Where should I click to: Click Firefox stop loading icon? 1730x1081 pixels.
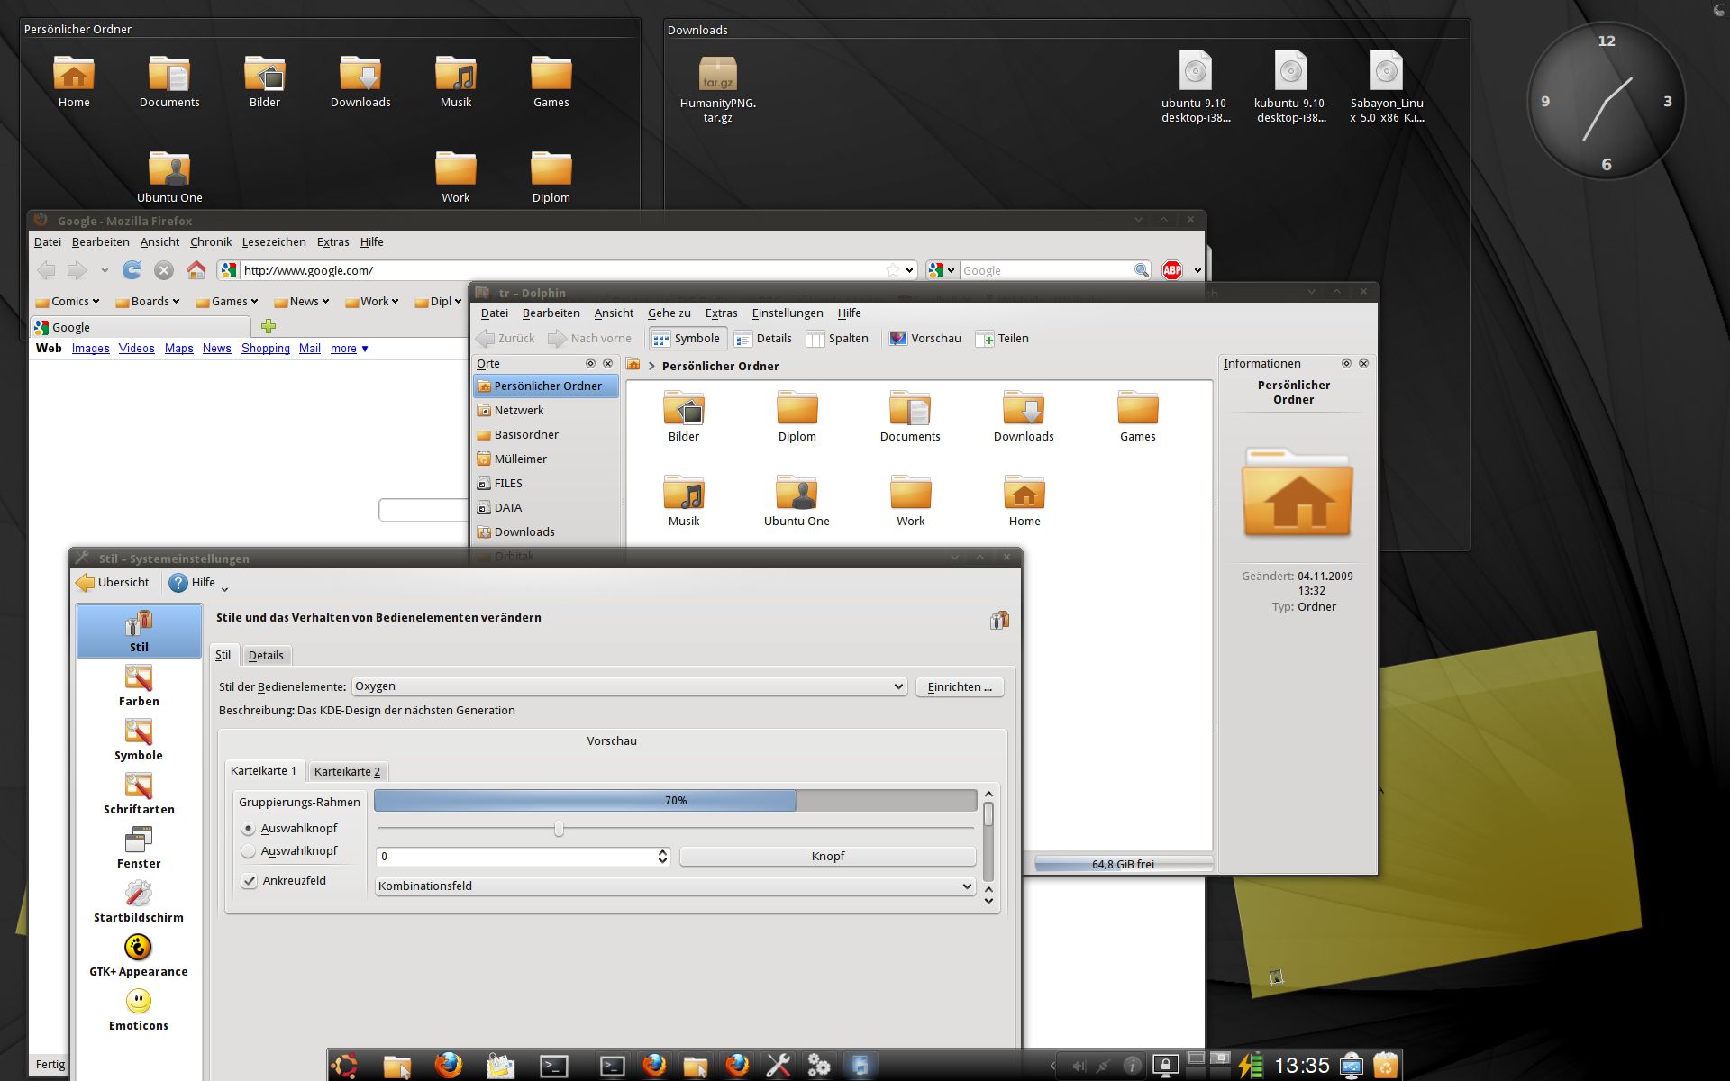tap(164, 269)
